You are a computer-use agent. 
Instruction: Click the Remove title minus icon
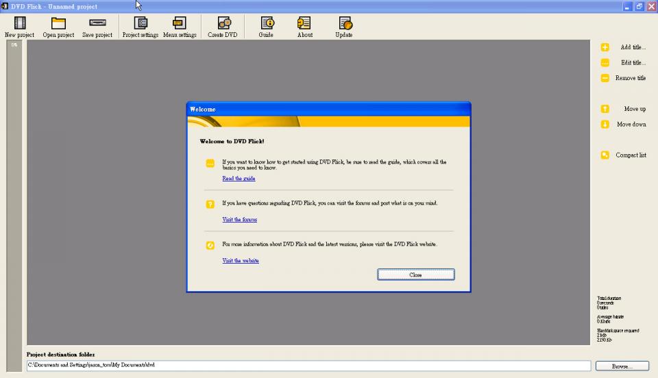tap(605, 78)
